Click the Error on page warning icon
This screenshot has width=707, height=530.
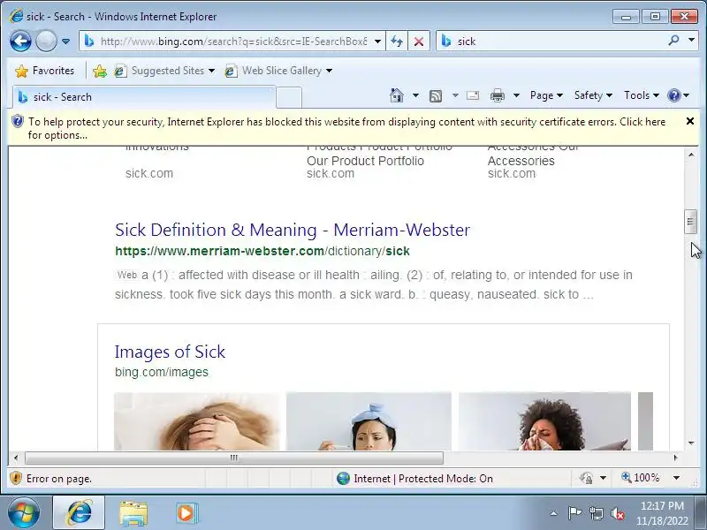16,478
